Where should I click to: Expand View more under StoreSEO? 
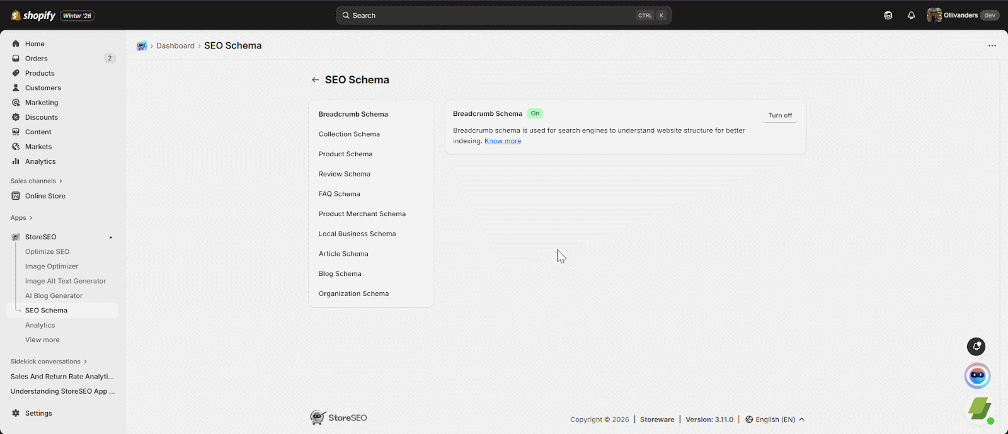click(x=42, y=340)
